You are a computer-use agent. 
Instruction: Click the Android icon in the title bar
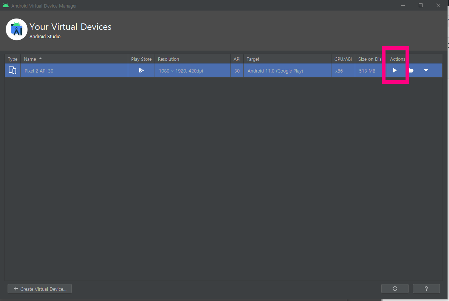(x=5, y=5)
